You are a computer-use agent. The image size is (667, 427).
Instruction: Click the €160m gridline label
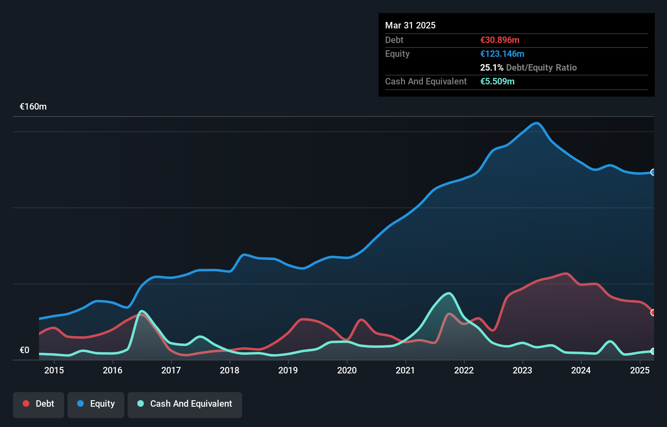(33, 106)
